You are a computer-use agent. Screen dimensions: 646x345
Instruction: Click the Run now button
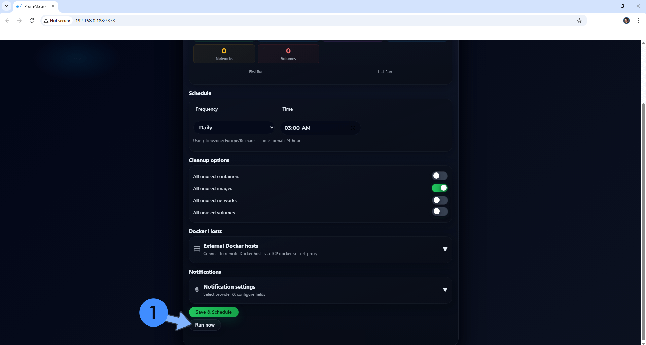205,325
